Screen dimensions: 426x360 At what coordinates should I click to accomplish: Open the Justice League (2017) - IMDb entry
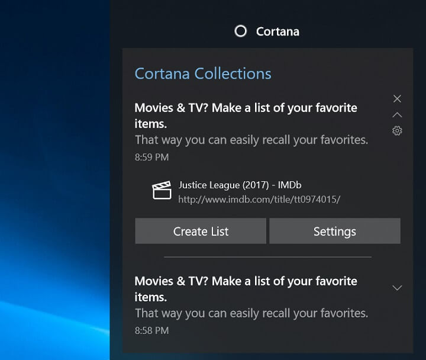tap(240, 185)
